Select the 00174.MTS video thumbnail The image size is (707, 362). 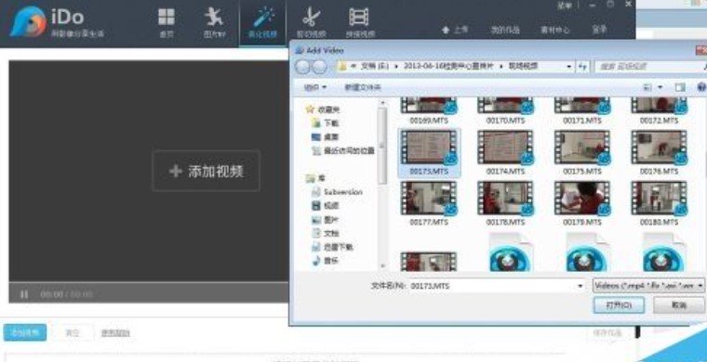click(x=505, y=148)
